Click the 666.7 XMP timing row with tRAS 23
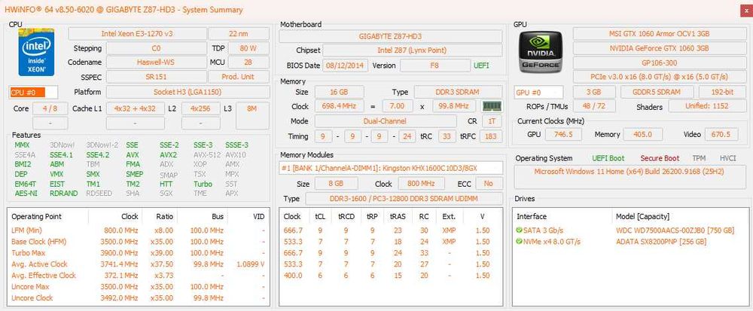 (390, 230)
